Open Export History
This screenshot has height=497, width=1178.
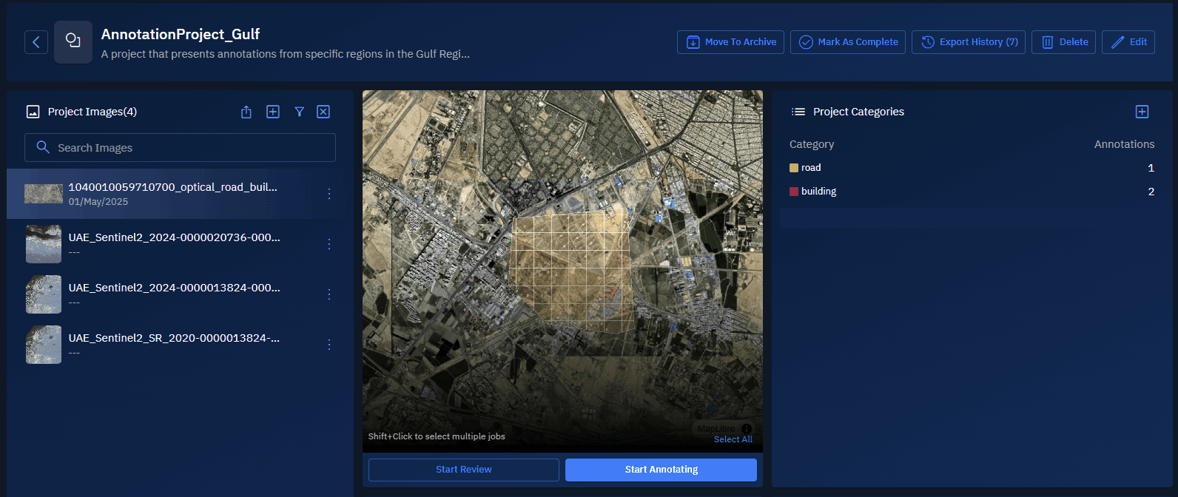pyautogui.click(x=968, y=42)
